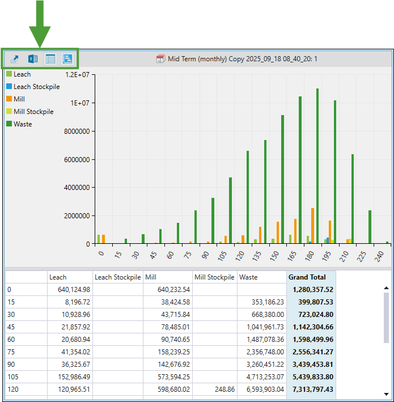This screenshot has width=394, height=402.
Task: Select row 105 header in the table
Action: click(x=26, y=377)
